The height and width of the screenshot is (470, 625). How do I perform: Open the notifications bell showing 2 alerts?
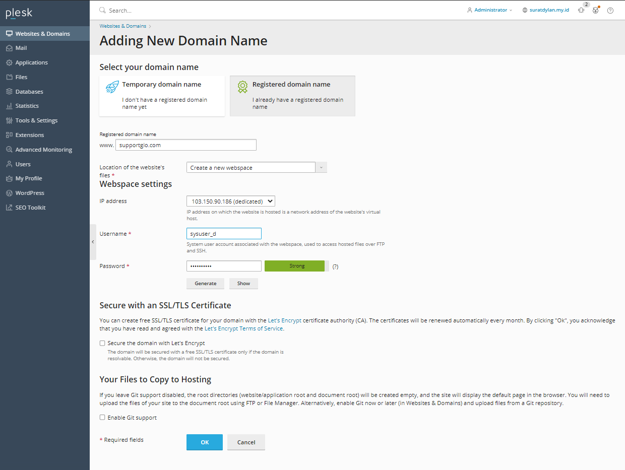point(581,10)
